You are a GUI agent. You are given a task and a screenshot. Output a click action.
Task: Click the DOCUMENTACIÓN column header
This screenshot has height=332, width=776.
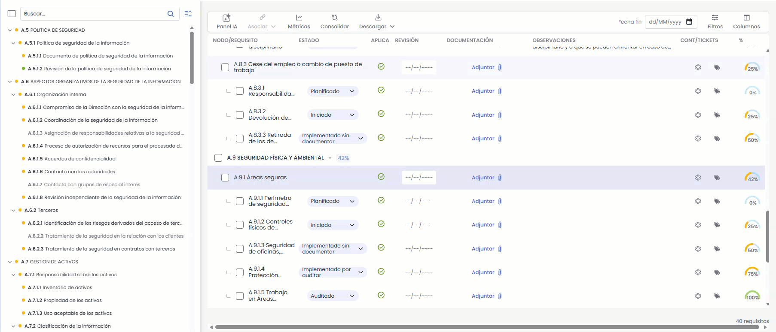(x=470, y=40)
